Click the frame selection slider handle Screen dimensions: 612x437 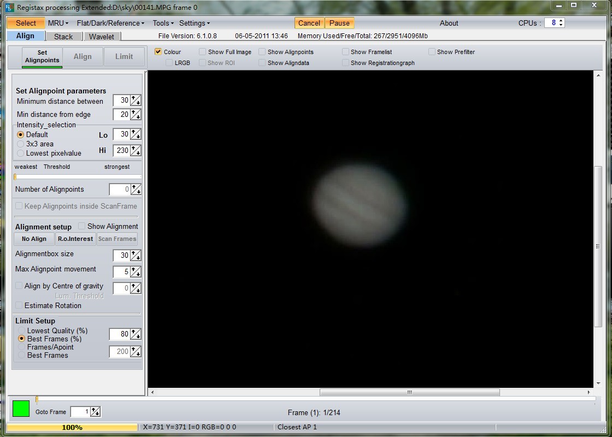tap(37, 399)
